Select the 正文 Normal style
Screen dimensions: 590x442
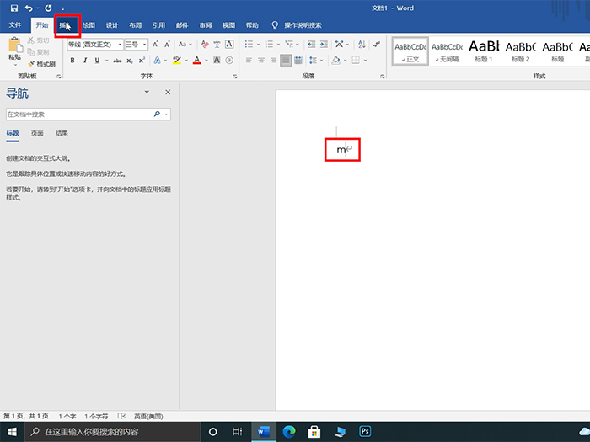click(x=410, y=51)
